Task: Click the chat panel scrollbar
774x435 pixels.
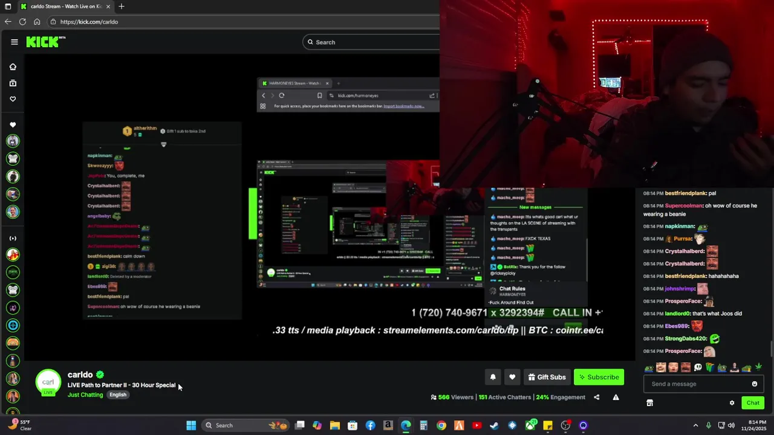Action: pos(771,349)
